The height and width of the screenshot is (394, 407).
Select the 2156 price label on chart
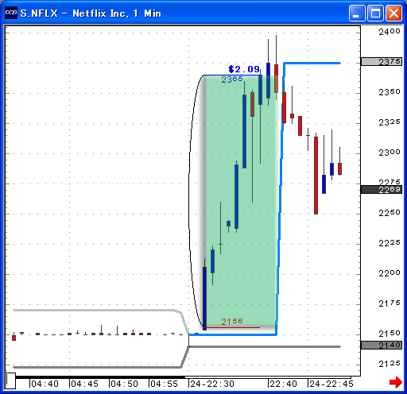pos(232,322)
